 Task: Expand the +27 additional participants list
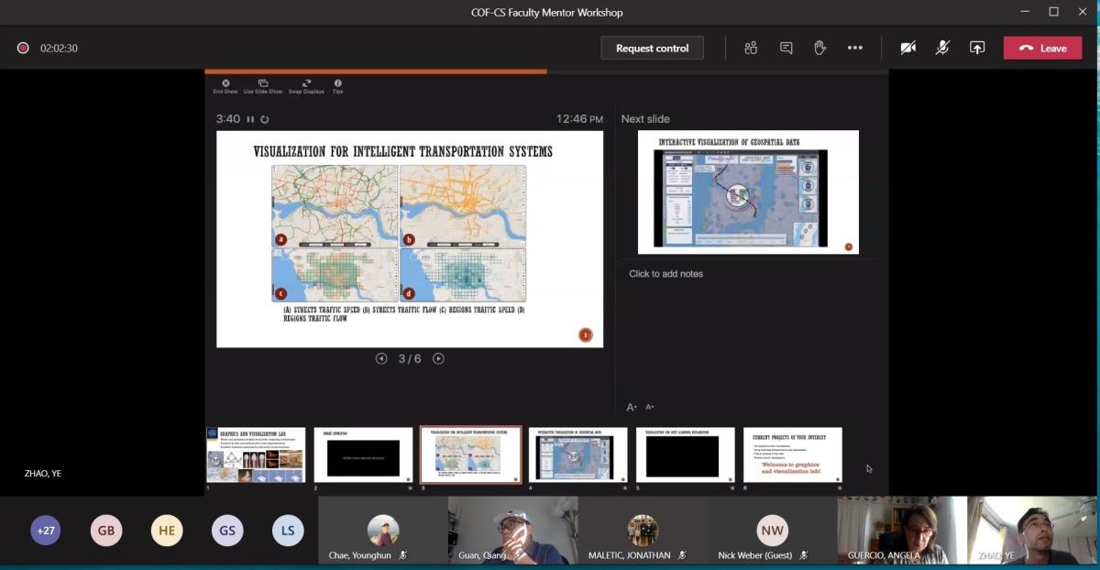pyautogui.click(x=46, y=531)
